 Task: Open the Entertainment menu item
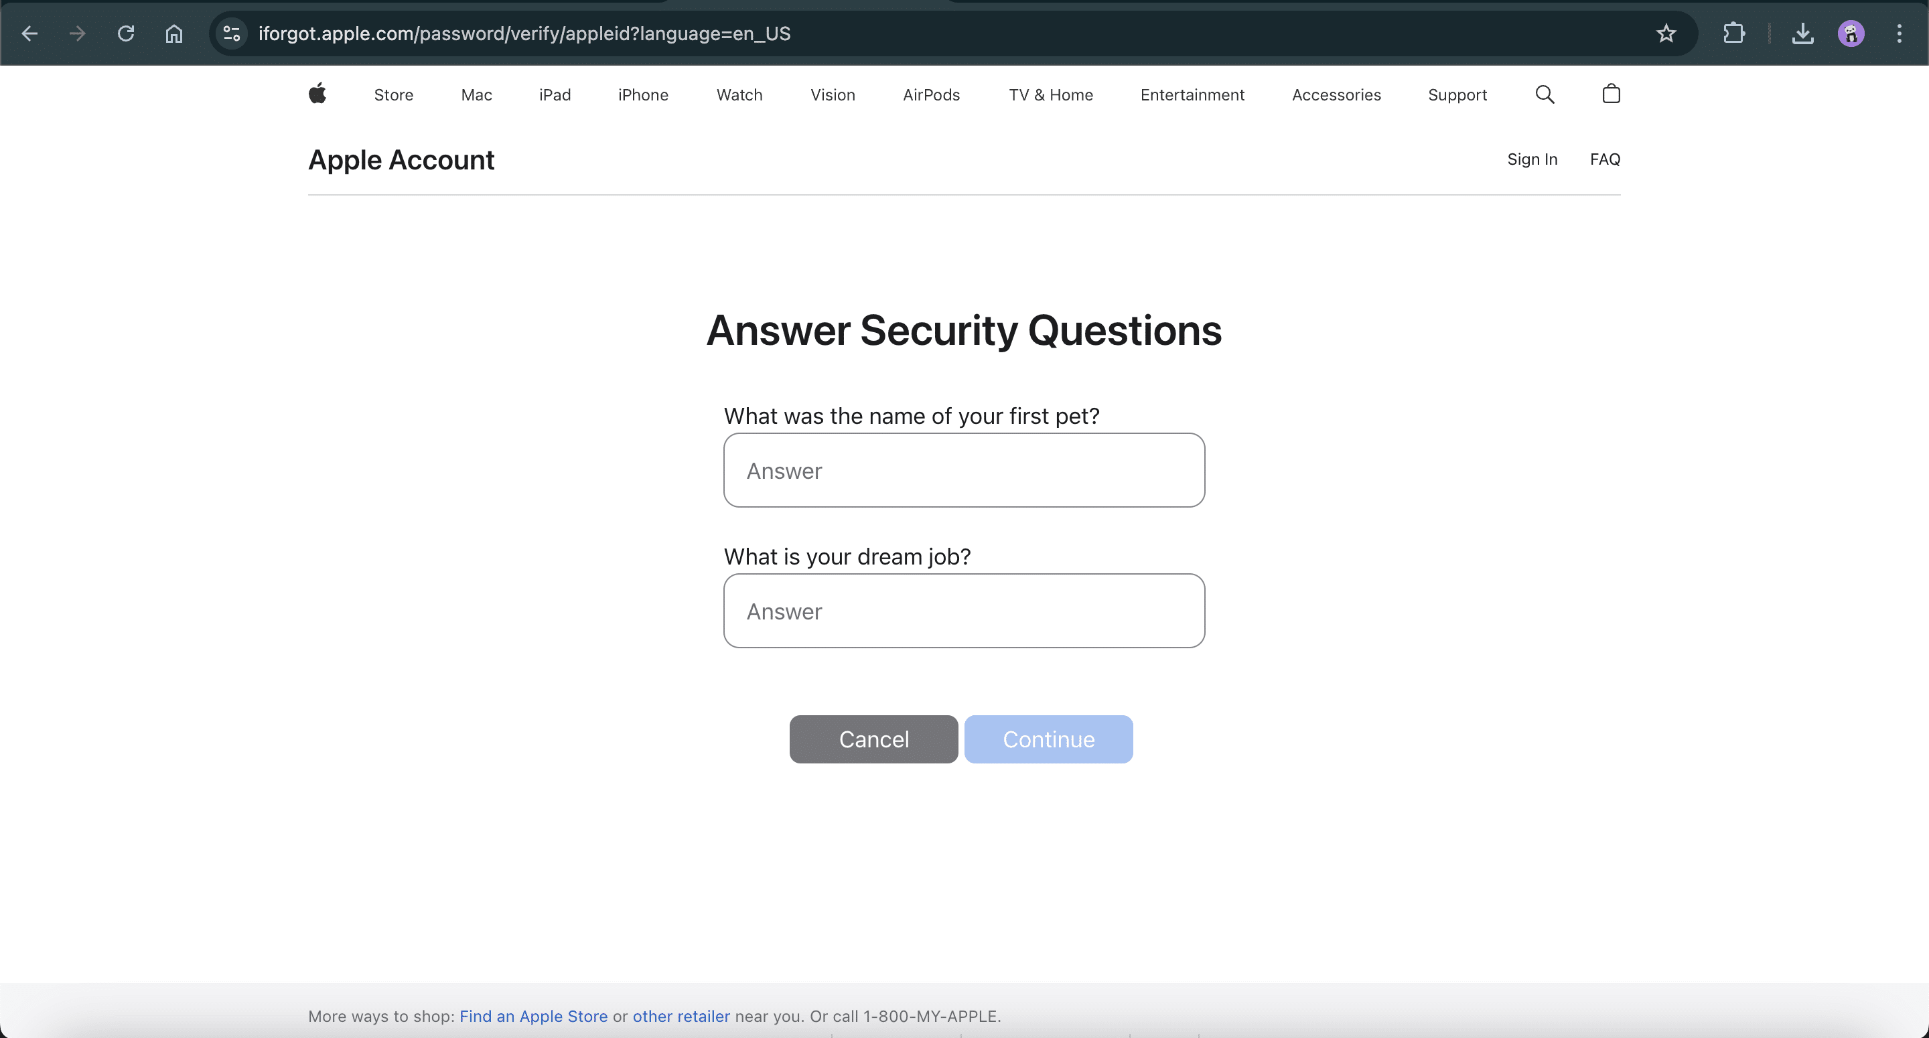1192,95
